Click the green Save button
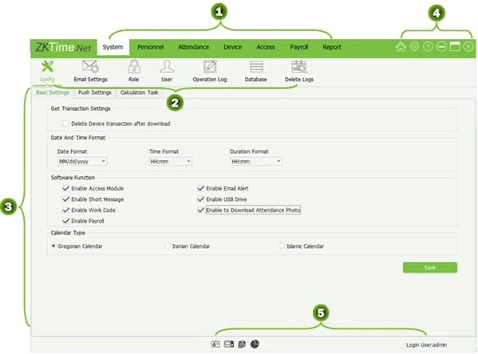The width and height of the screenshot is (478, 354). point(430,267)
